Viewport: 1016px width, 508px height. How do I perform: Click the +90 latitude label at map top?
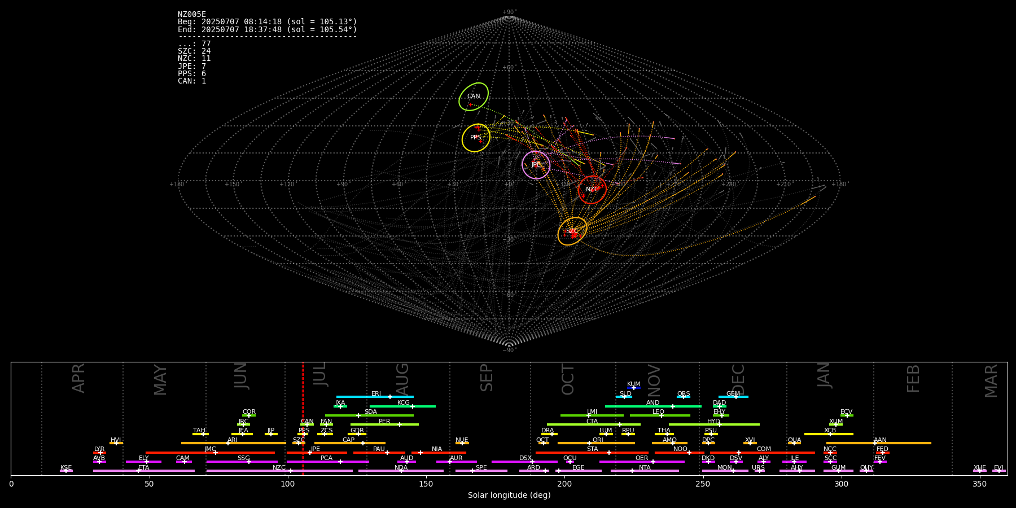point(509,12)
